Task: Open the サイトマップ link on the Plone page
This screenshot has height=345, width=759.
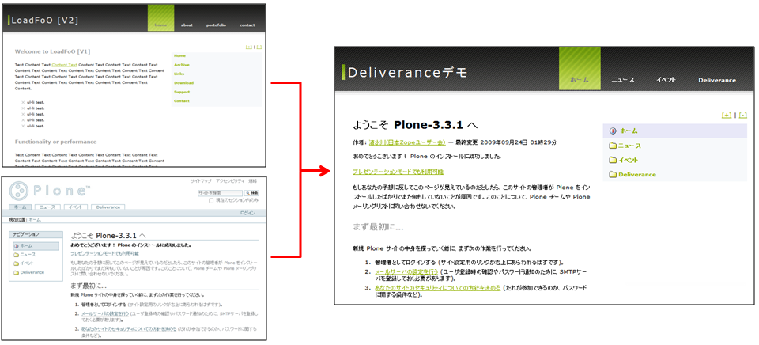Action: 201,180
